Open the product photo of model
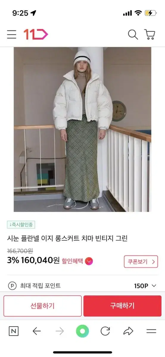This screenshot has height=357, width=165. (x=82, y=129)
